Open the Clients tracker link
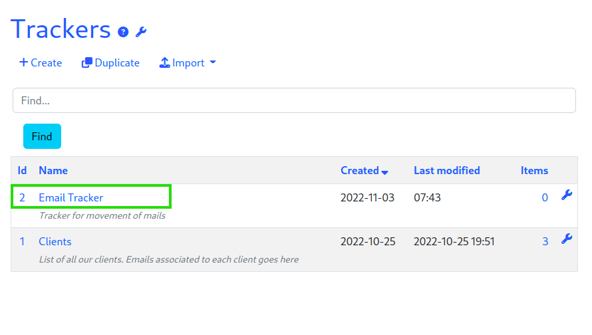The height and width of the screenshot is (335, 592). [55, 241]
